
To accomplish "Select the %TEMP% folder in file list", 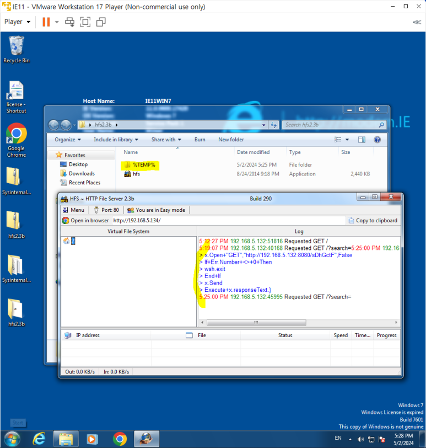I will pos(140,165).
